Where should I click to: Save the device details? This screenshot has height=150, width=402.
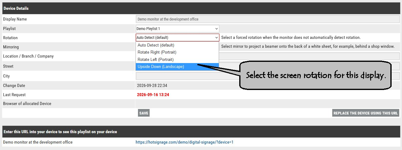[144, 113]
